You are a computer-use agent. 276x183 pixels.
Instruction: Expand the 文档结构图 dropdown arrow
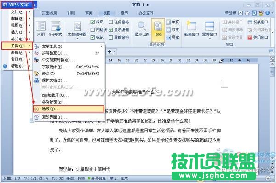click(77, 39)
